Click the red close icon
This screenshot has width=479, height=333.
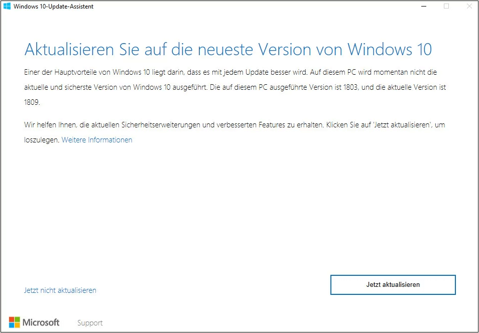(469, 7)
